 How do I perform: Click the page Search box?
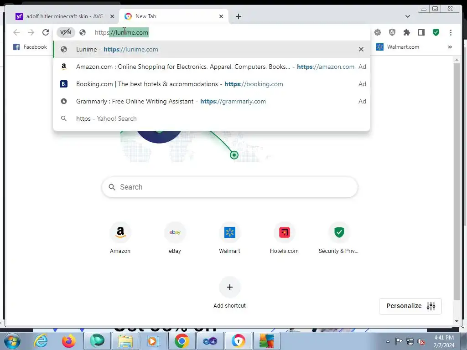(x=230, y=187)
